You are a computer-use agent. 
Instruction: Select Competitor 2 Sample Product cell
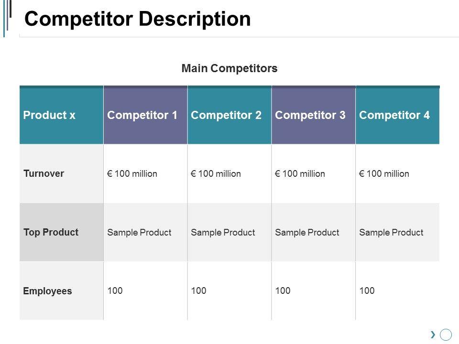click(x=223, y=233)
